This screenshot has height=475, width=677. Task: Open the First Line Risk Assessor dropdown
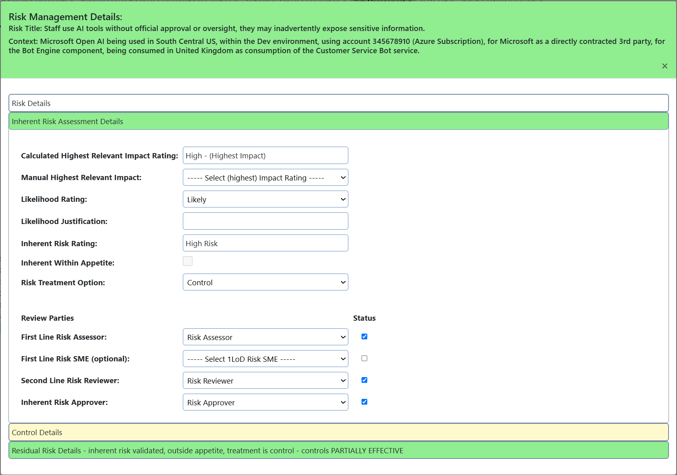[x=265, y=337]
